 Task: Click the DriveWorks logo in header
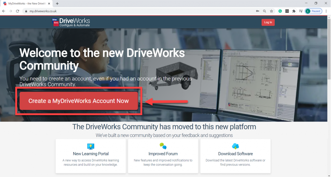pos(71,22)
